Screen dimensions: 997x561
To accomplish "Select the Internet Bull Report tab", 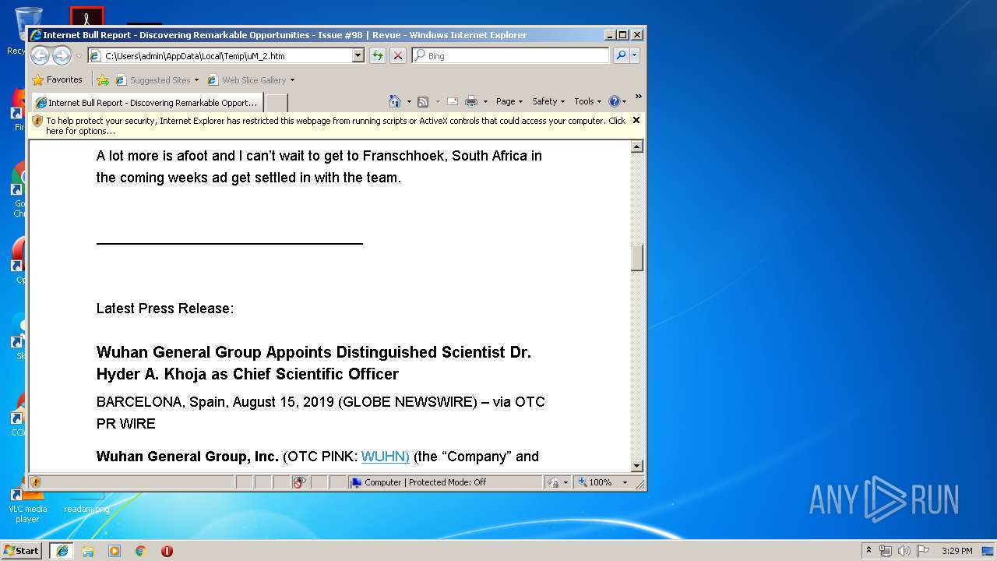I will coord(146,102).
